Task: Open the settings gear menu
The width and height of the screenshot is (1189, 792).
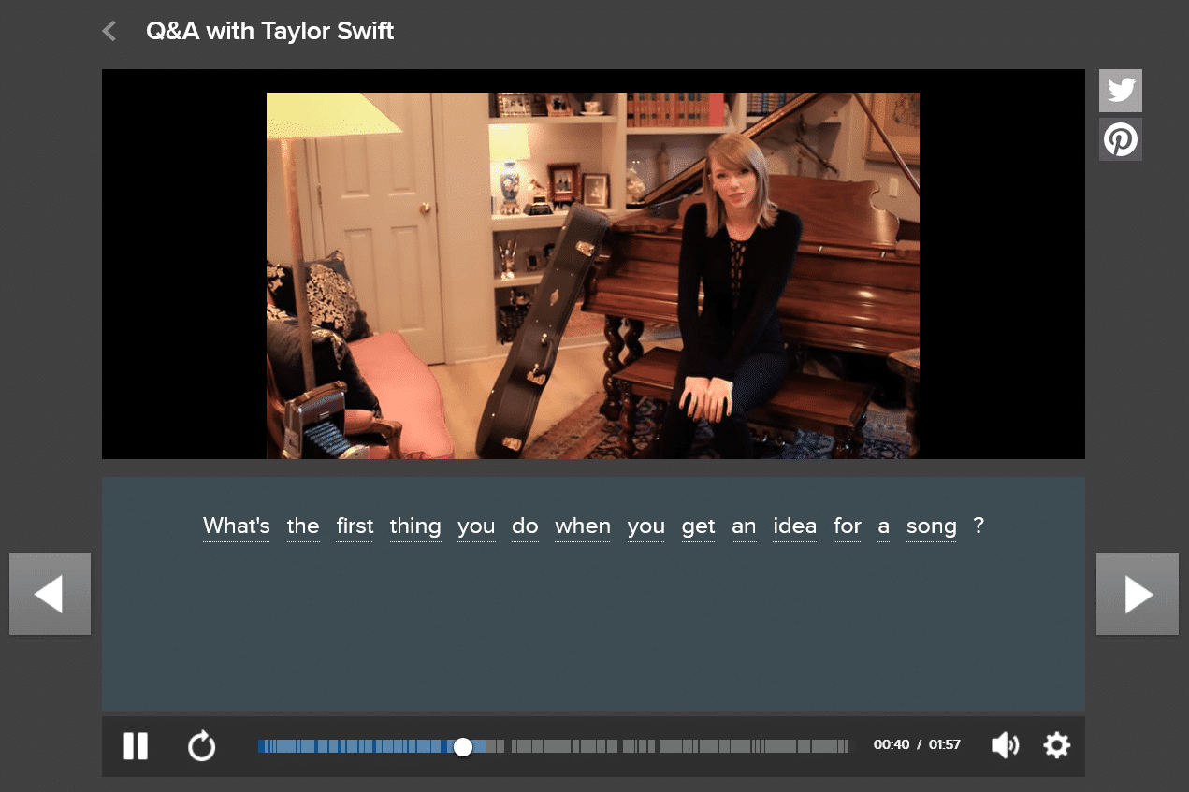Action: 1056,745
